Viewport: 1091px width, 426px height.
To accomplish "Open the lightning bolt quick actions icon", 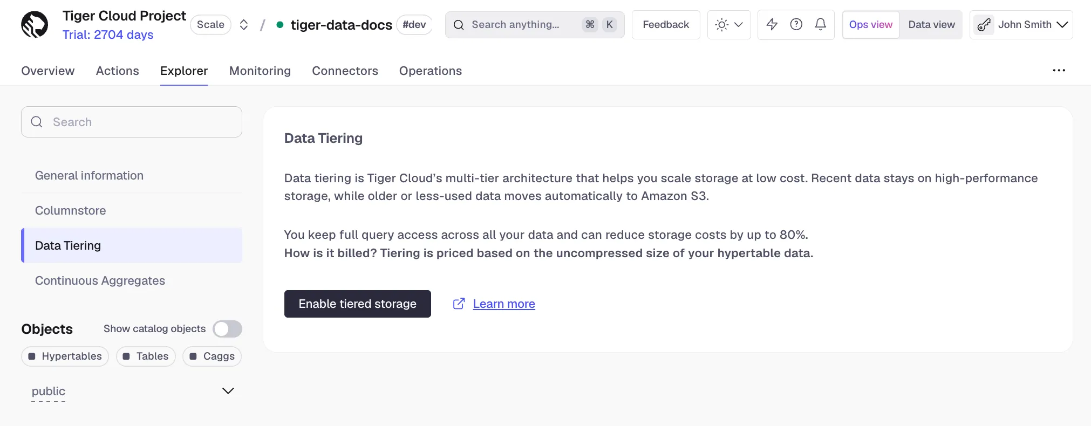I will tap(772, 24).
